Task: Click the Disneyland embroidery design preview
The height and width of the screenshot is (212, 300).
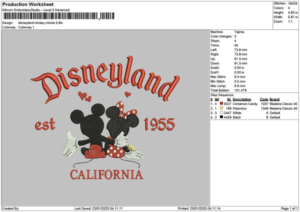Action: [105, 118]
